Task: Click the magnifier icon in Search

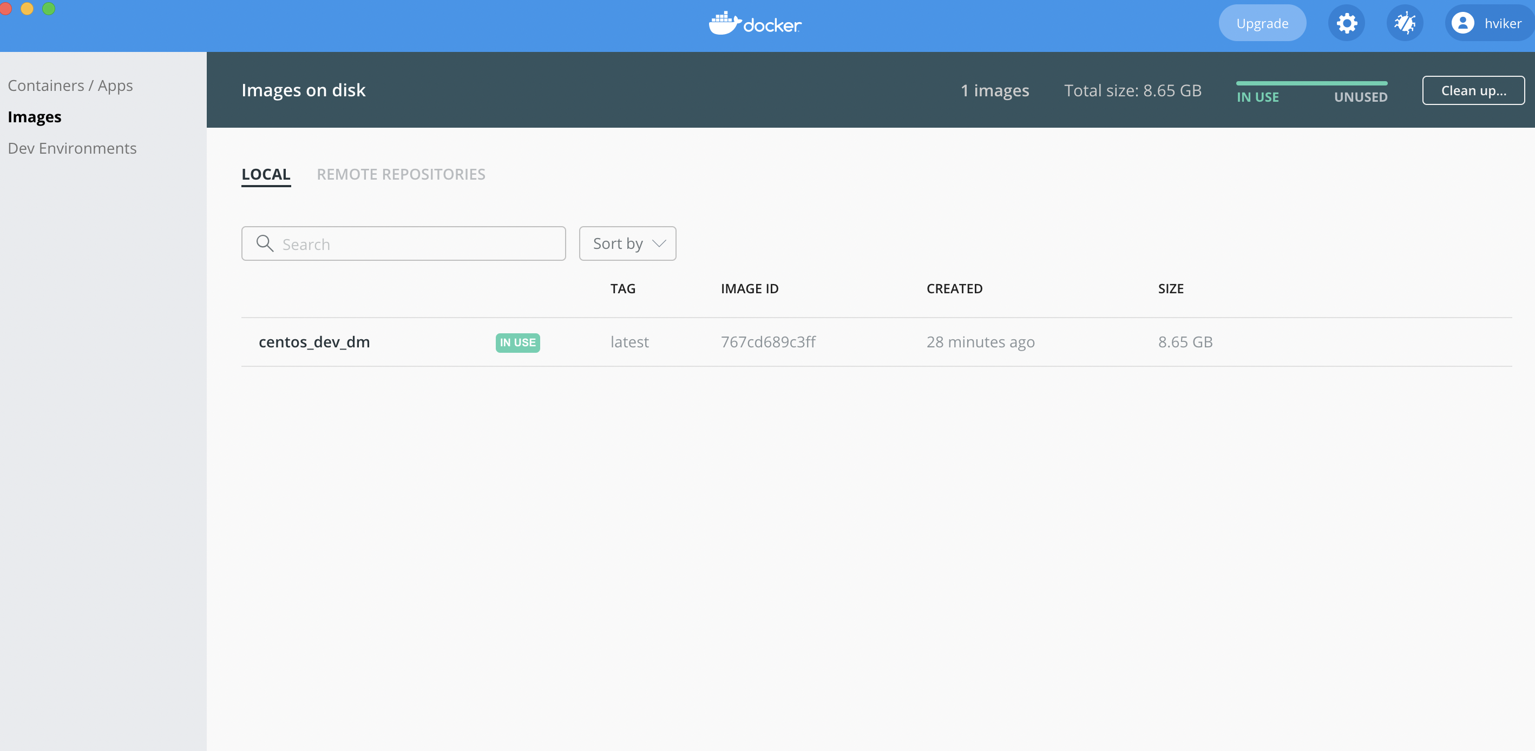Action: click(265, 243)
